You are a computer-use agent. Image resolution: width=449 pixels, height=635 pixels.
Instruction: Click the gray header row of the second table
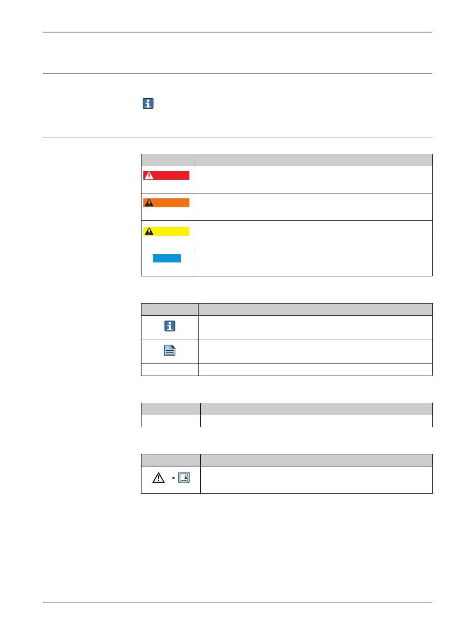point(287,309)
